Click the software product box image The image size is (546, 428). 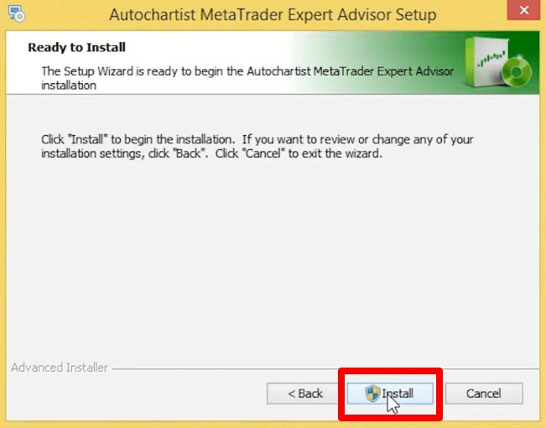(x=497, y=62)
